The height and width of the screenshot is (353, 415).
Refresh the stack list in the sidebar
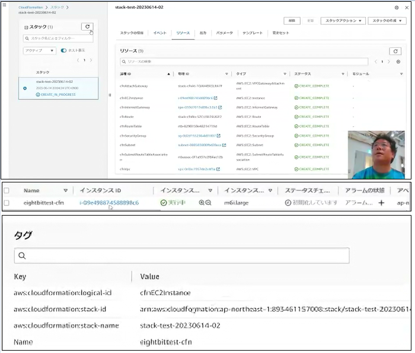(x=87, y=27)
